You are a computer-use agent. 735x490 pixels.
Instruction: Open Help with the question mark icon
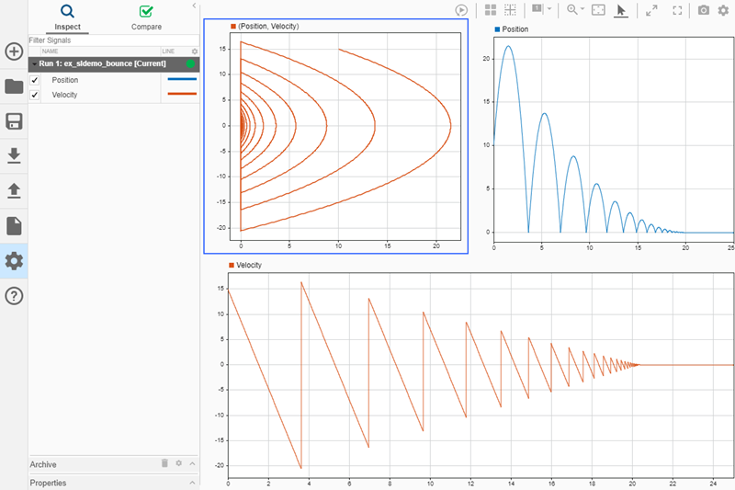(x=14, y=296)
